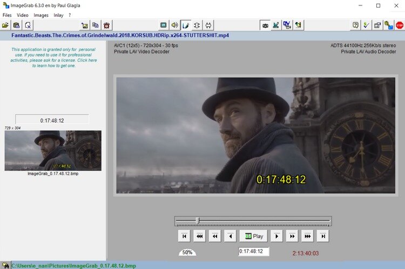Open the Inlay menu

point(58,15)
